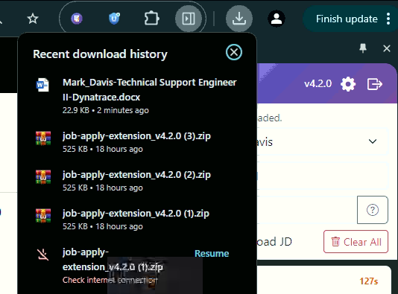Open Mark_Davis Dynatrace.docx download
The width and height of the screenshot is (398, 294).
(137, 96)
